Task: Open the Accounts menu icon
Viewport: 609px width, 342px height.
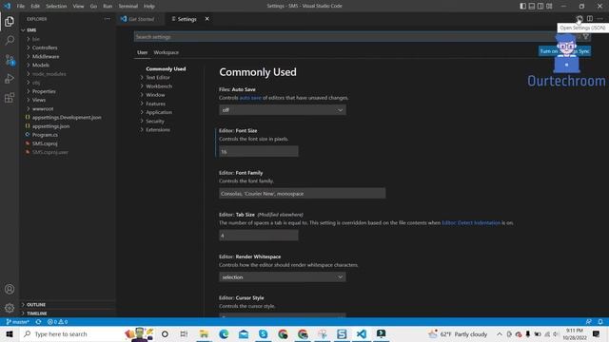Action: coord(10,289)
